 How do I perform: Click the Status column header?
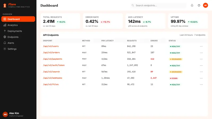tap(172, 41)
